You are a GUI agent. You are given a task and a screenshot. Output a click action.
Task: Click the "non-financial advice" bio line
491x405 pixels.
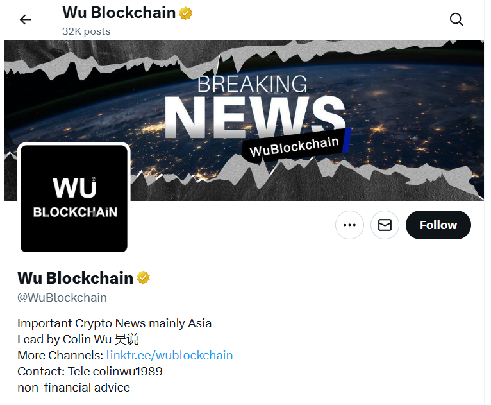pyautogui.click(x=74, y=388)
